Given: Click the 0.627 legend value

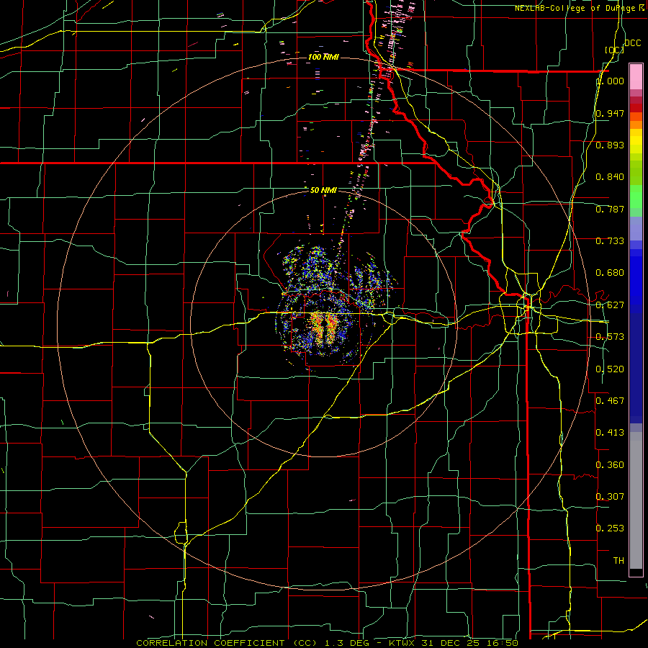Looking at the screenshot, I should click(x=610, y=305).
